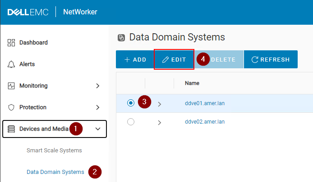313x182 pixels.
Task: Click the Data Domain Systems page icon
Action: pyautogui.click(x=121, y=38)
